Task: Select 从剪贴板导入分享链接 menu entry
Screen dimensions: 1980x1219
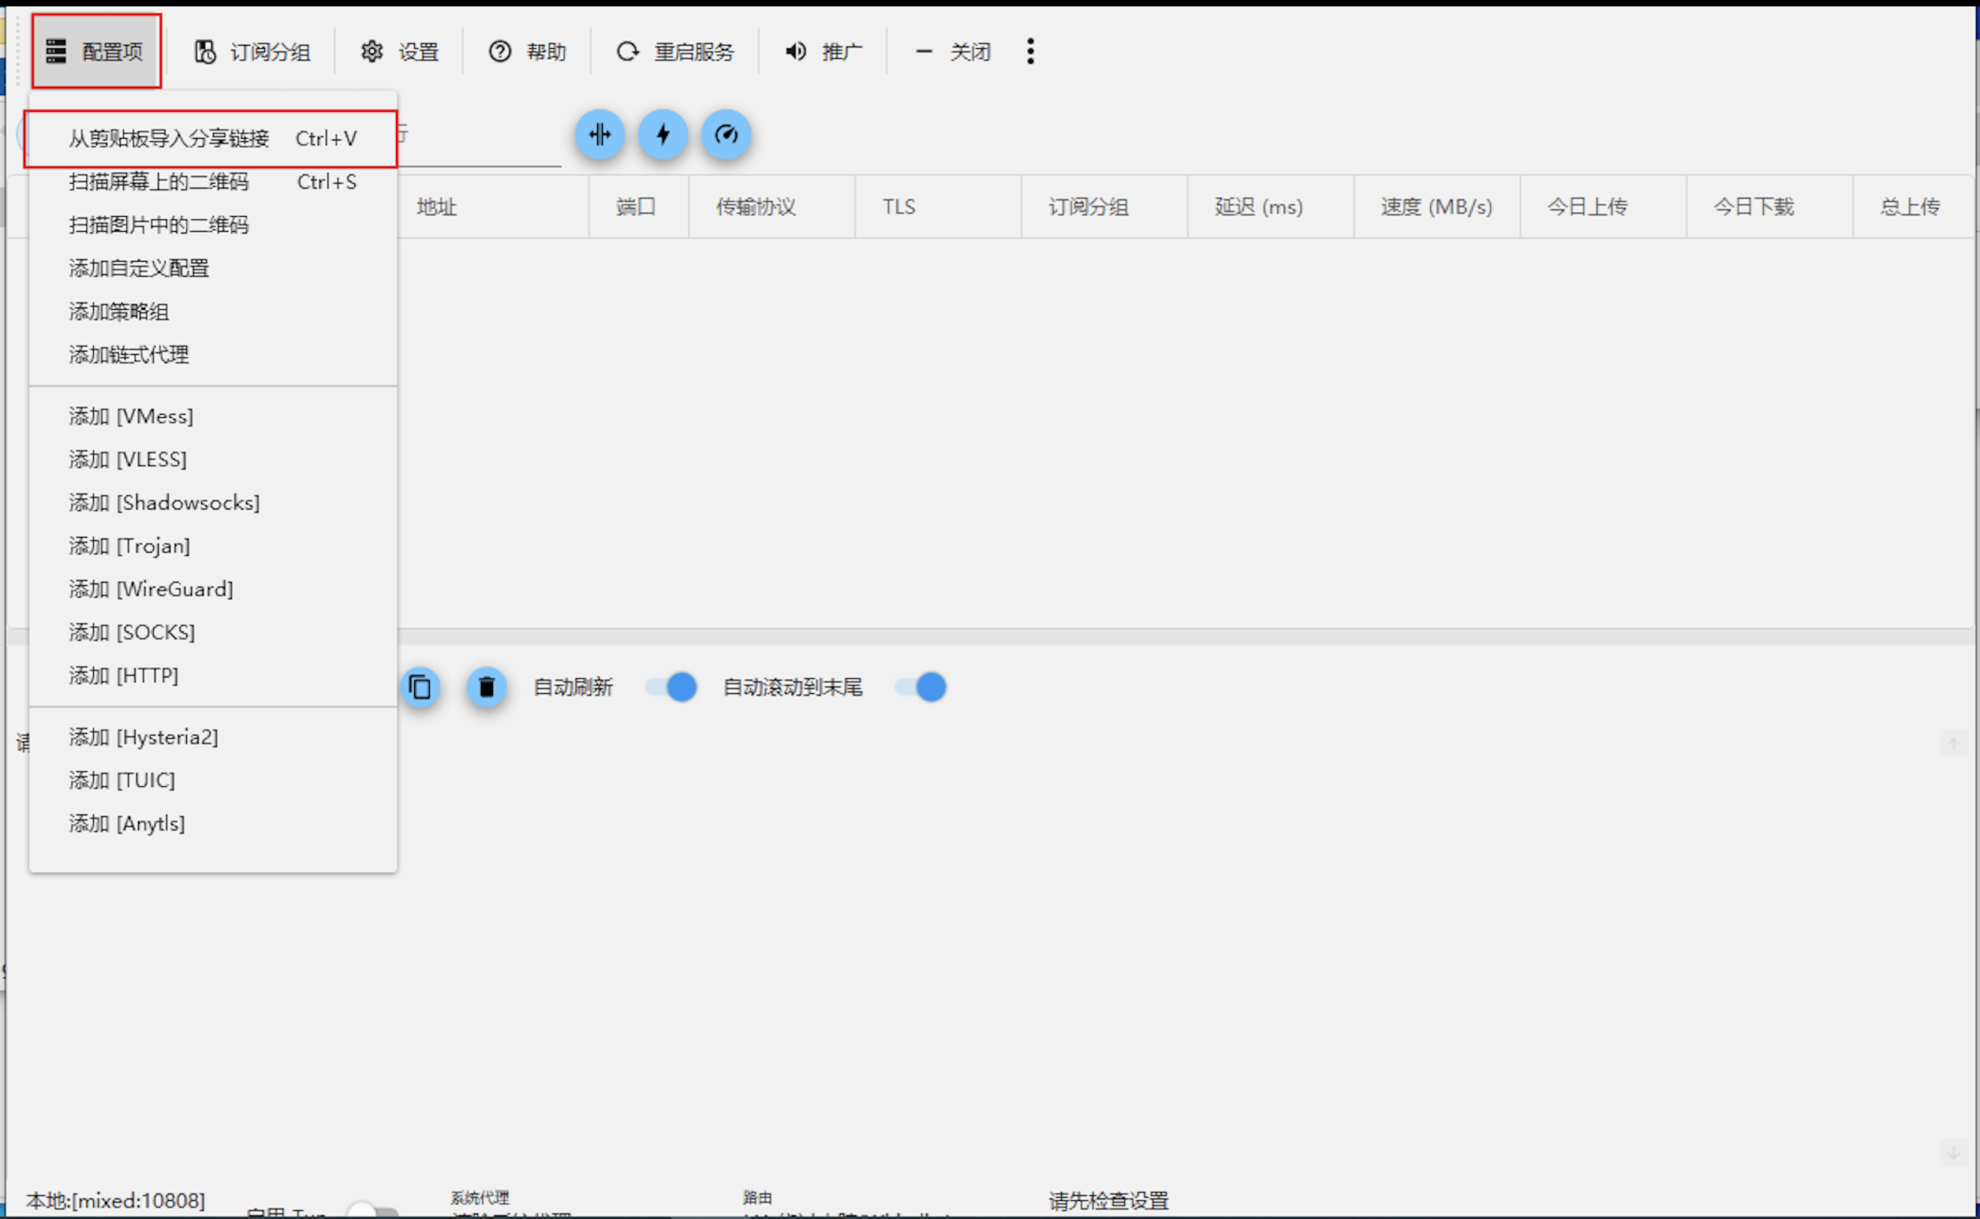Action: pos(170,138)
